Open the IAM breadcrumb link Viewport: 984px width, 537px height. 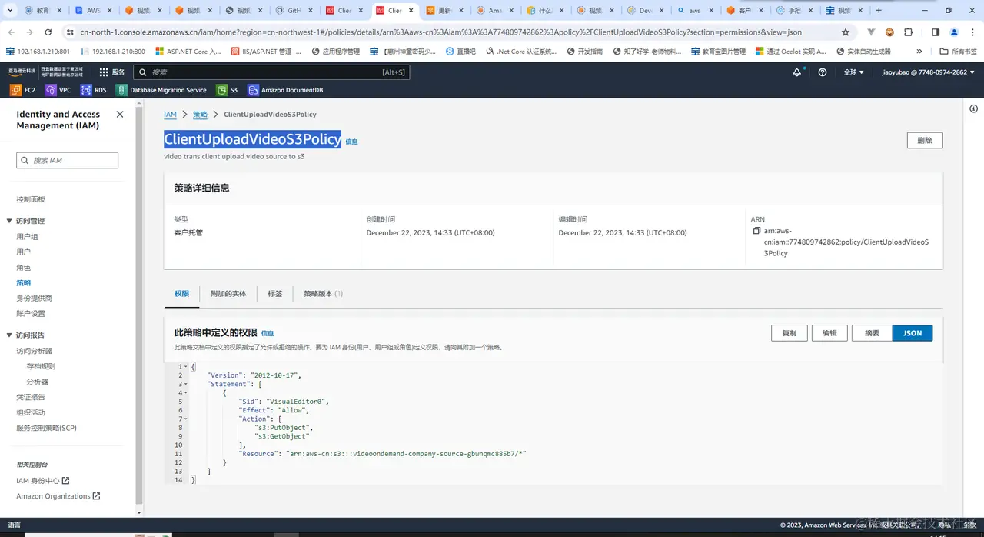170,114
